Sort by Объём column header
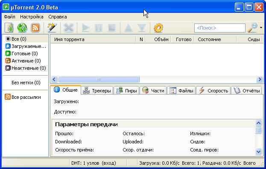The height and width of the screenshot is (169, 266). (x=158, y=39)
